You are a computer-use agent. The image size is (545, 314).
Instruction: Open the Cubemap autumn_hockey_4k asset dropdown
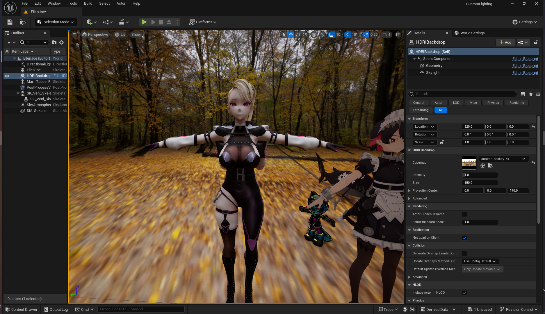pos(503,159)
